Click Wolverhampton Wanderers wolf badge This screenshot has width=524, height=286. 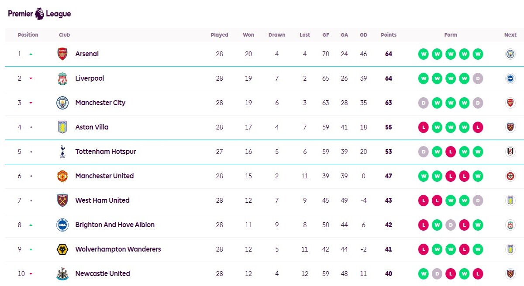click(x=62, y=249)
